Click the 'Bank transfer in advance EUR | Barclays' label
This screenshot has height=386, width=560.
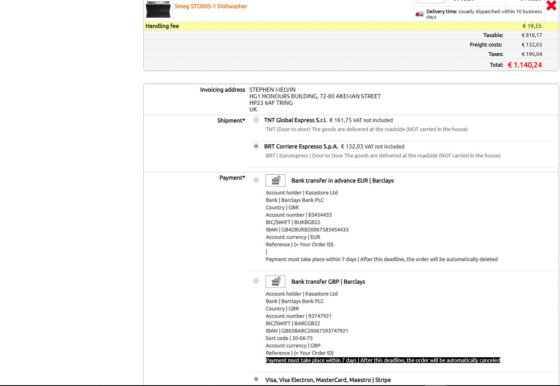[343, 180]
